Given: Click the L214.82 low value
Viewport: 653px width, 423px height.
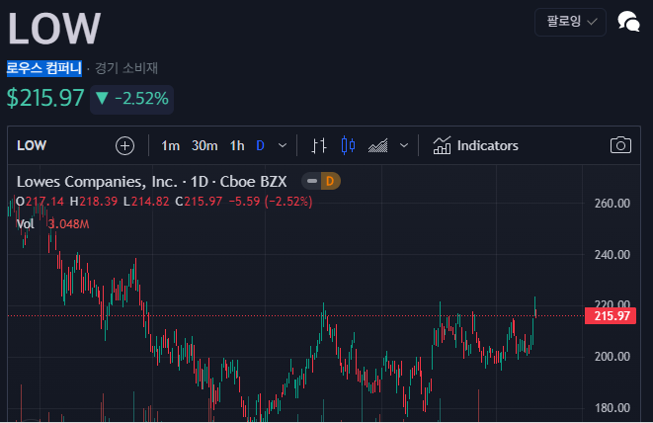Looking at the screenshot, I should pyautogui.click(x=146, y=202).
